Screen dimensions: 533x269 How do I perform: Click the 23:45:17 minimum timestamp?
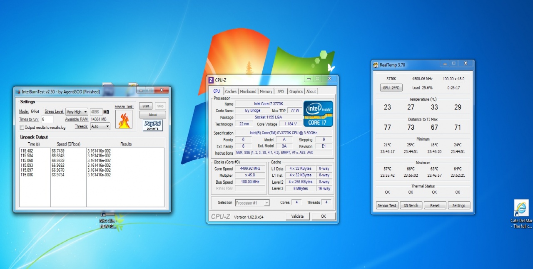388,152
